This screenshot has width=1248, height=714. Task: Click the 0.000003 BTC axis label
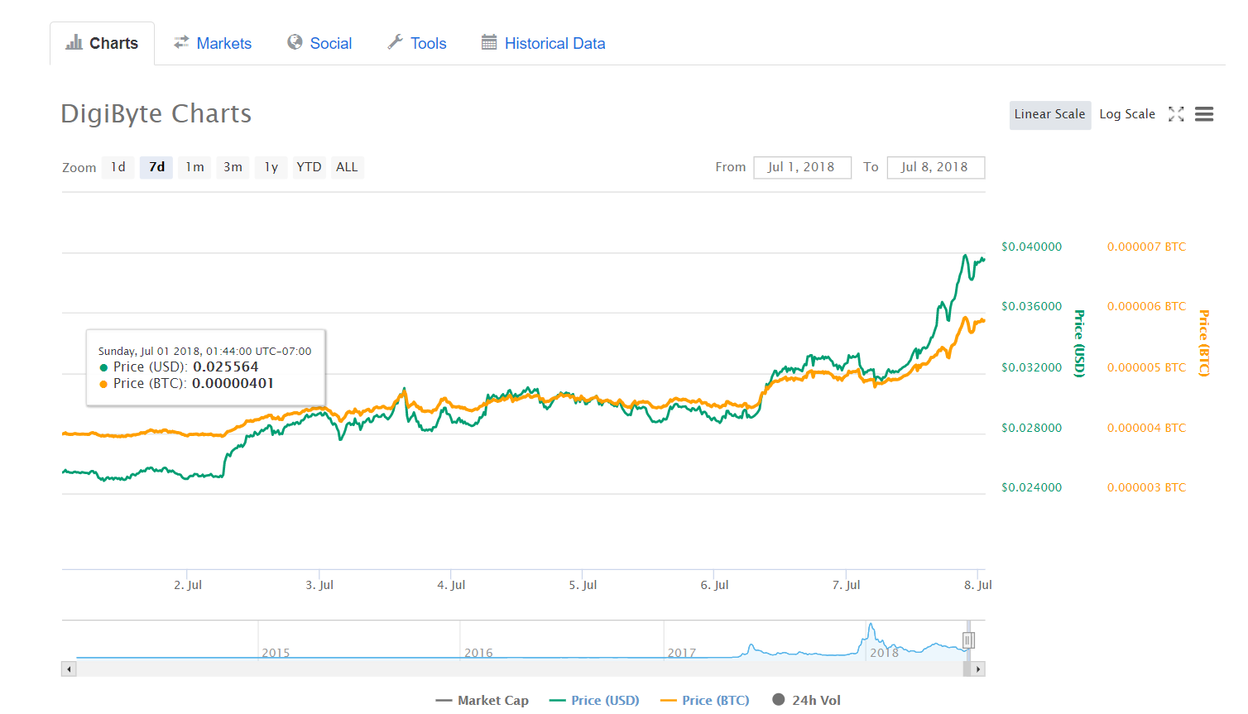[x=1146, y=487]
